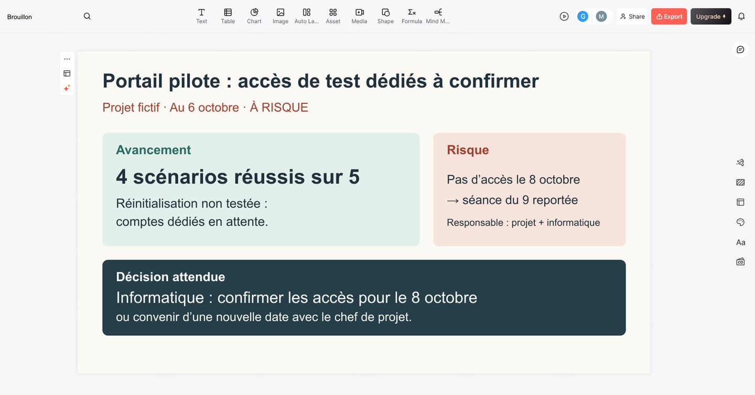Open the Aa font settings icon
The width and height of the screenshot is (755, 395).
740,242
